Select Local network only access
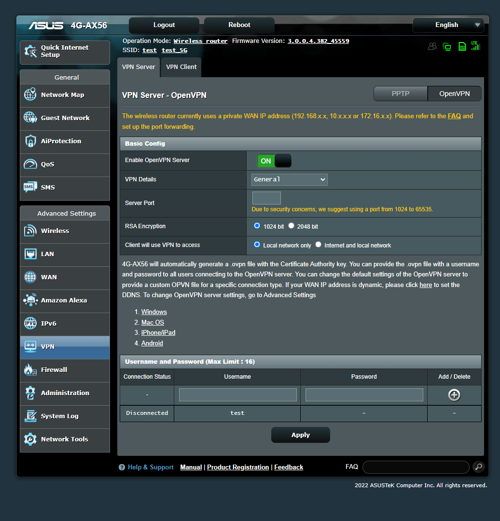The image size is (500, 521). pyautogui.click(x=257, y=245)
